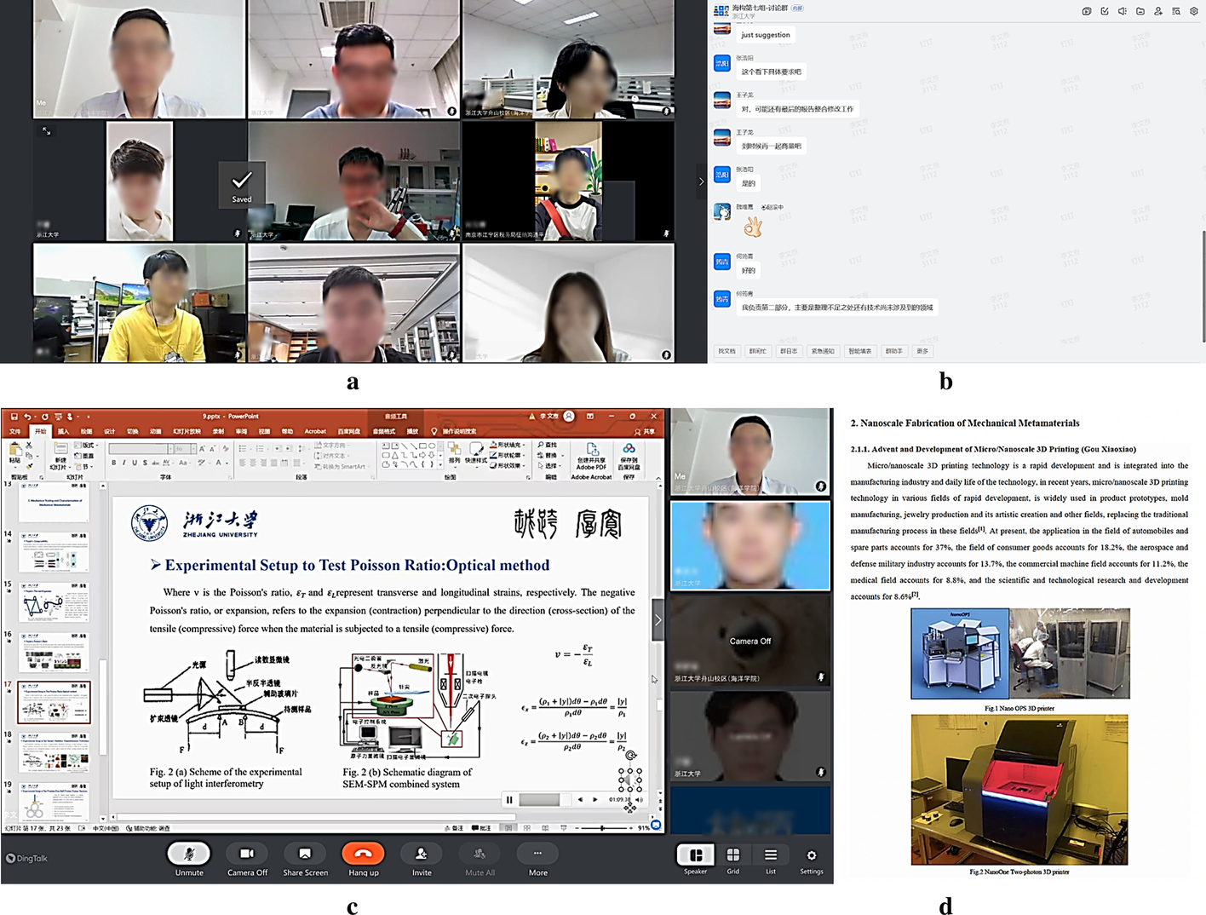Image resolution: width=1206 pixels, height=915 pixels.
Task: Click the 共享 share button in PowerPoint
Action: click(x=646, y=431)
